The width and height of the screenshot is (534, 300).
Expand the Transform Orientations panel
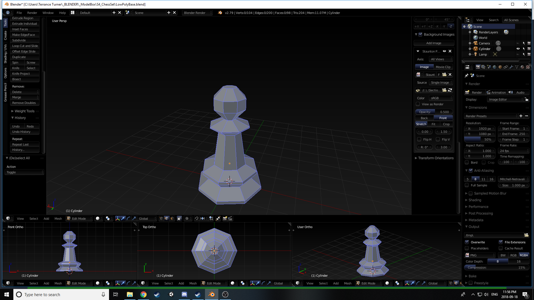(434, 158)
